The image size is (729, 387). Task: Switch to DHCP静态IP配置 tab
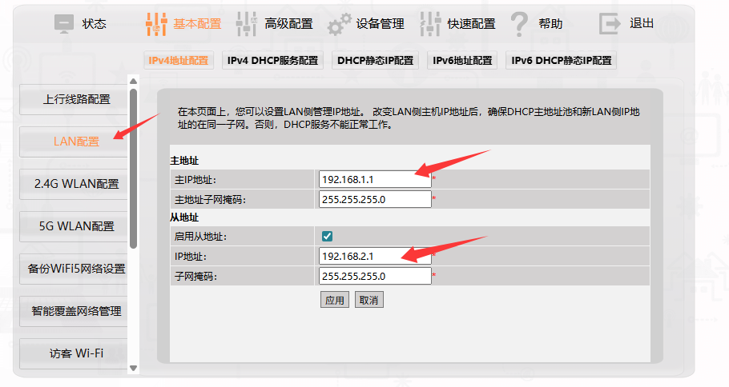pos(375,60)
